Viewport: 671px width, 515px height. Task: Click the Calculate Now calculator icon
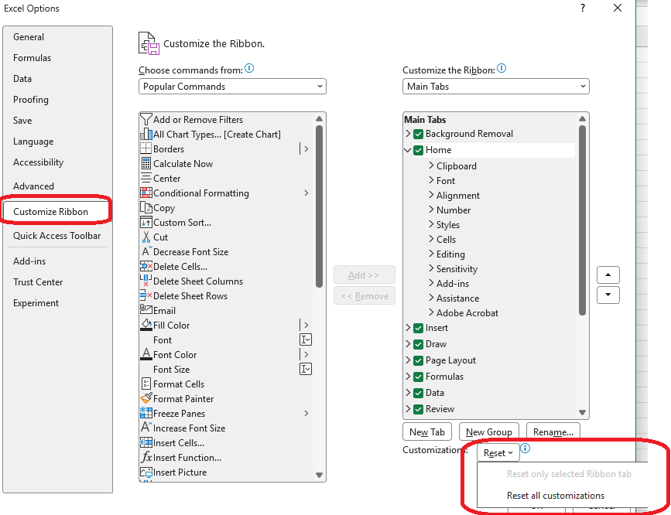146,164
